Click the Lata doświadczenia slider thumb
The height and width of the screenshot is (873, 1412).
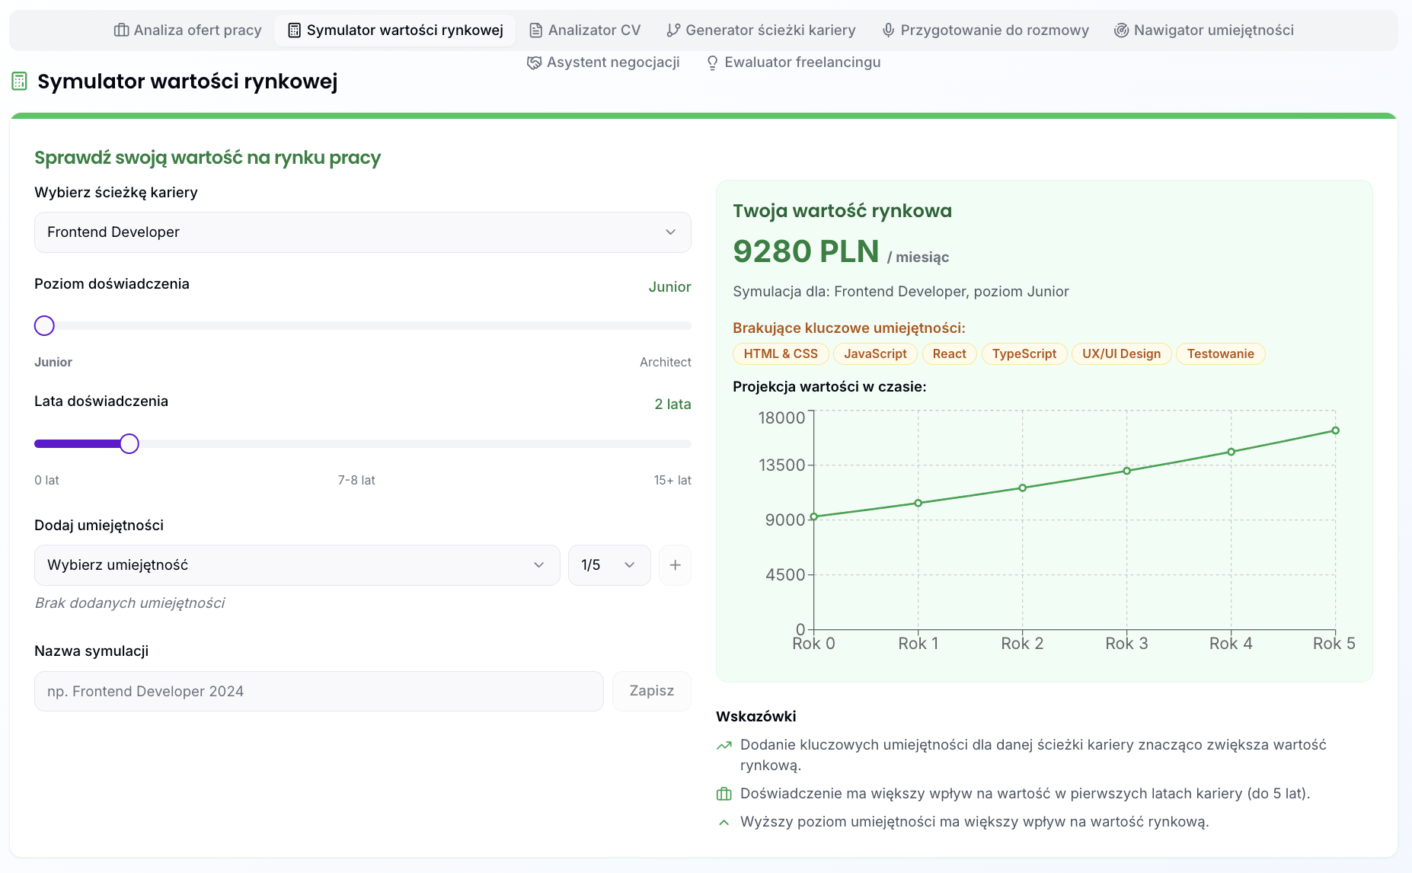(129, 443)
